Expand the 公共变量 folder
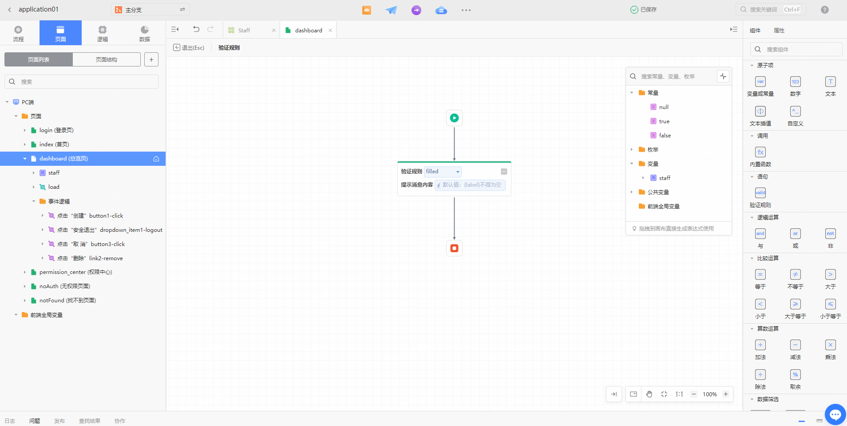The width and height of the screenshot is (847, 426). click(x=632, y=192)
